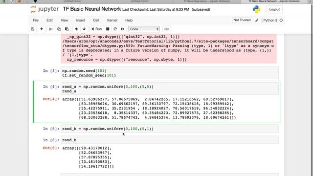This screenshot has width=313, height=176.
Task: Open the Edit menu
Action: (49, 21)
